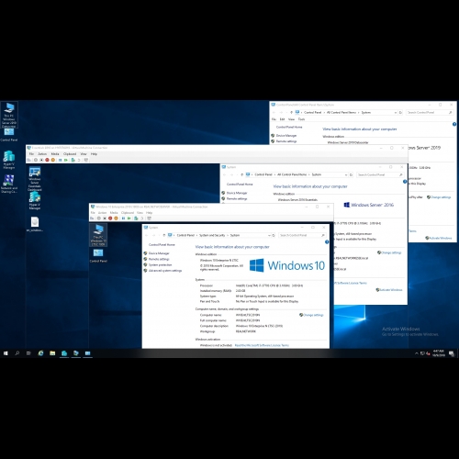The width and height of the screenshot is (459, 459).
Task: Open Media menu in Essentials VM Connection window
Action: pos(55,154)
